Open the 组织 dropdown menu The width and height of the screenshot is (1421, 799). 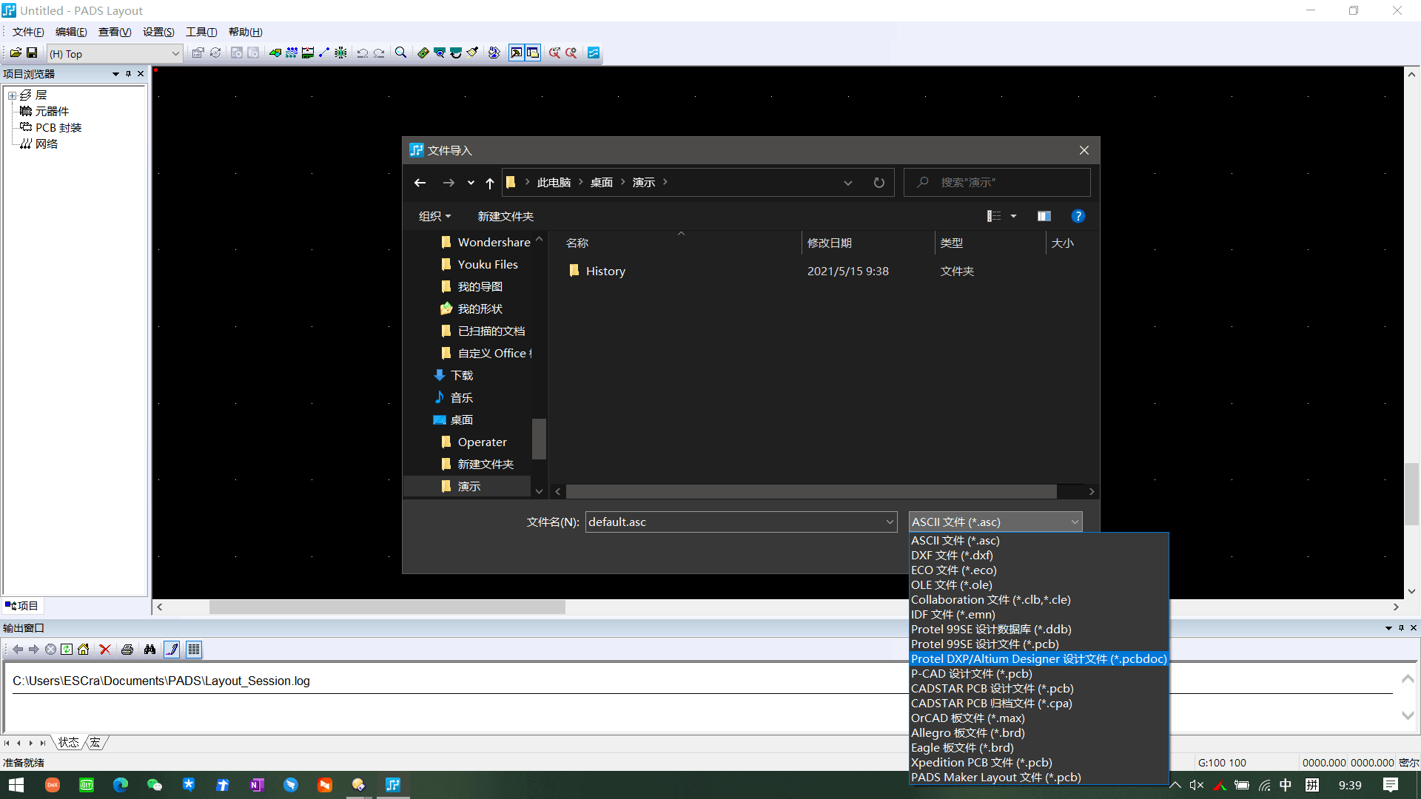(x=434, y=216)
